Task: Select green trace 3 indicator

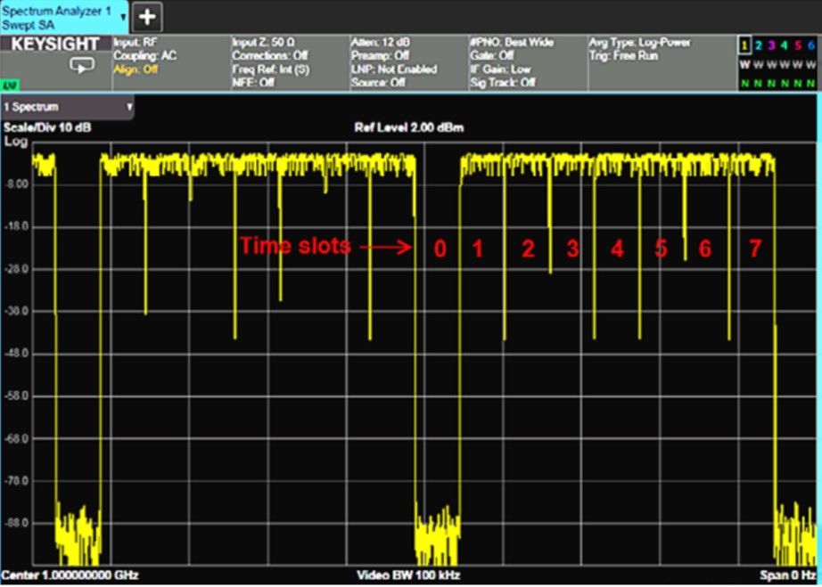Action: tap(771, 45)
